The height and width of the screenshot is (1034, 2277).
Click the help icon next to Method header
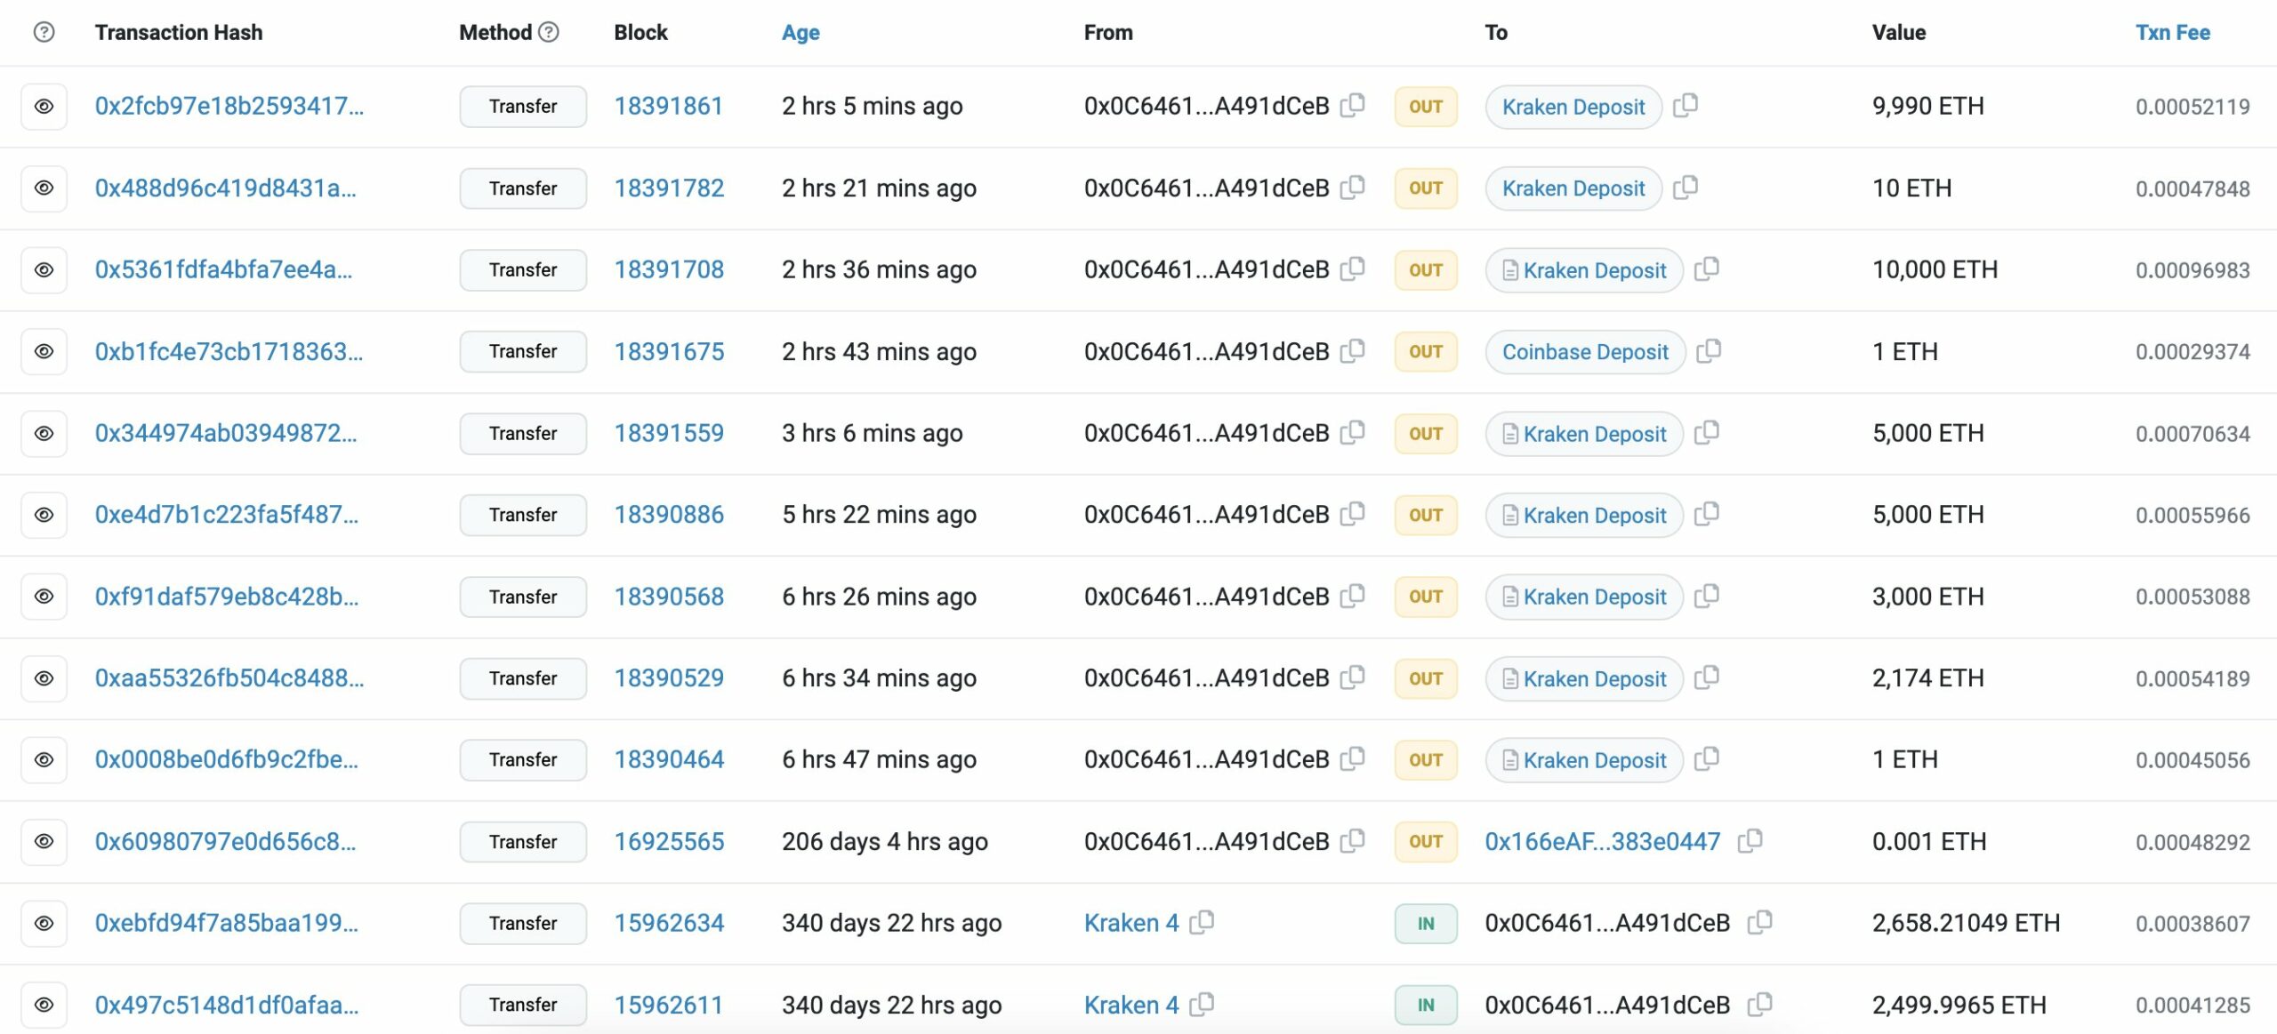[x=547, y=31]
